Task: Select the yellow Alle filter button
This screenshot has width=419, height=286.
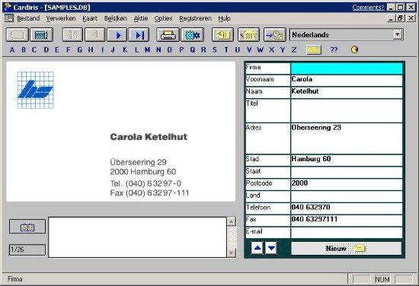Action: (314, 50)
